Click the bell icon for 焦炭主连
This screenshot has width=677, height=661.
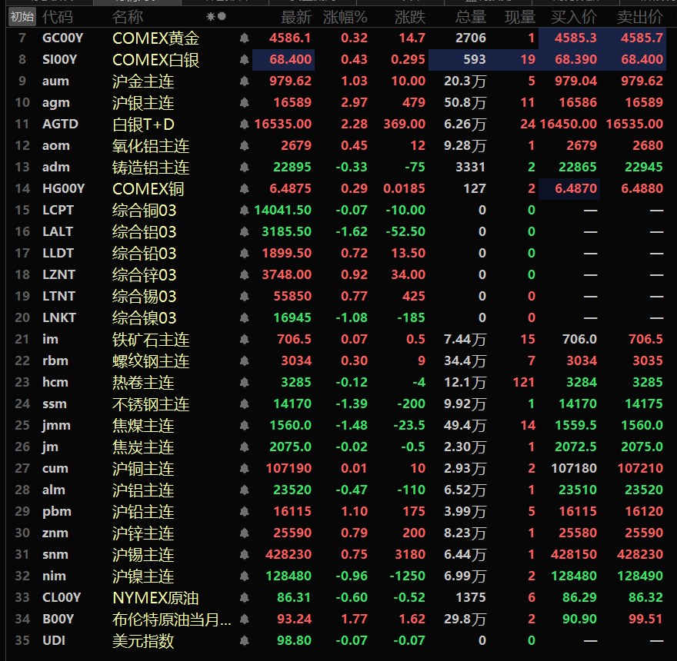pyautogui.click(x=245, y=447)
